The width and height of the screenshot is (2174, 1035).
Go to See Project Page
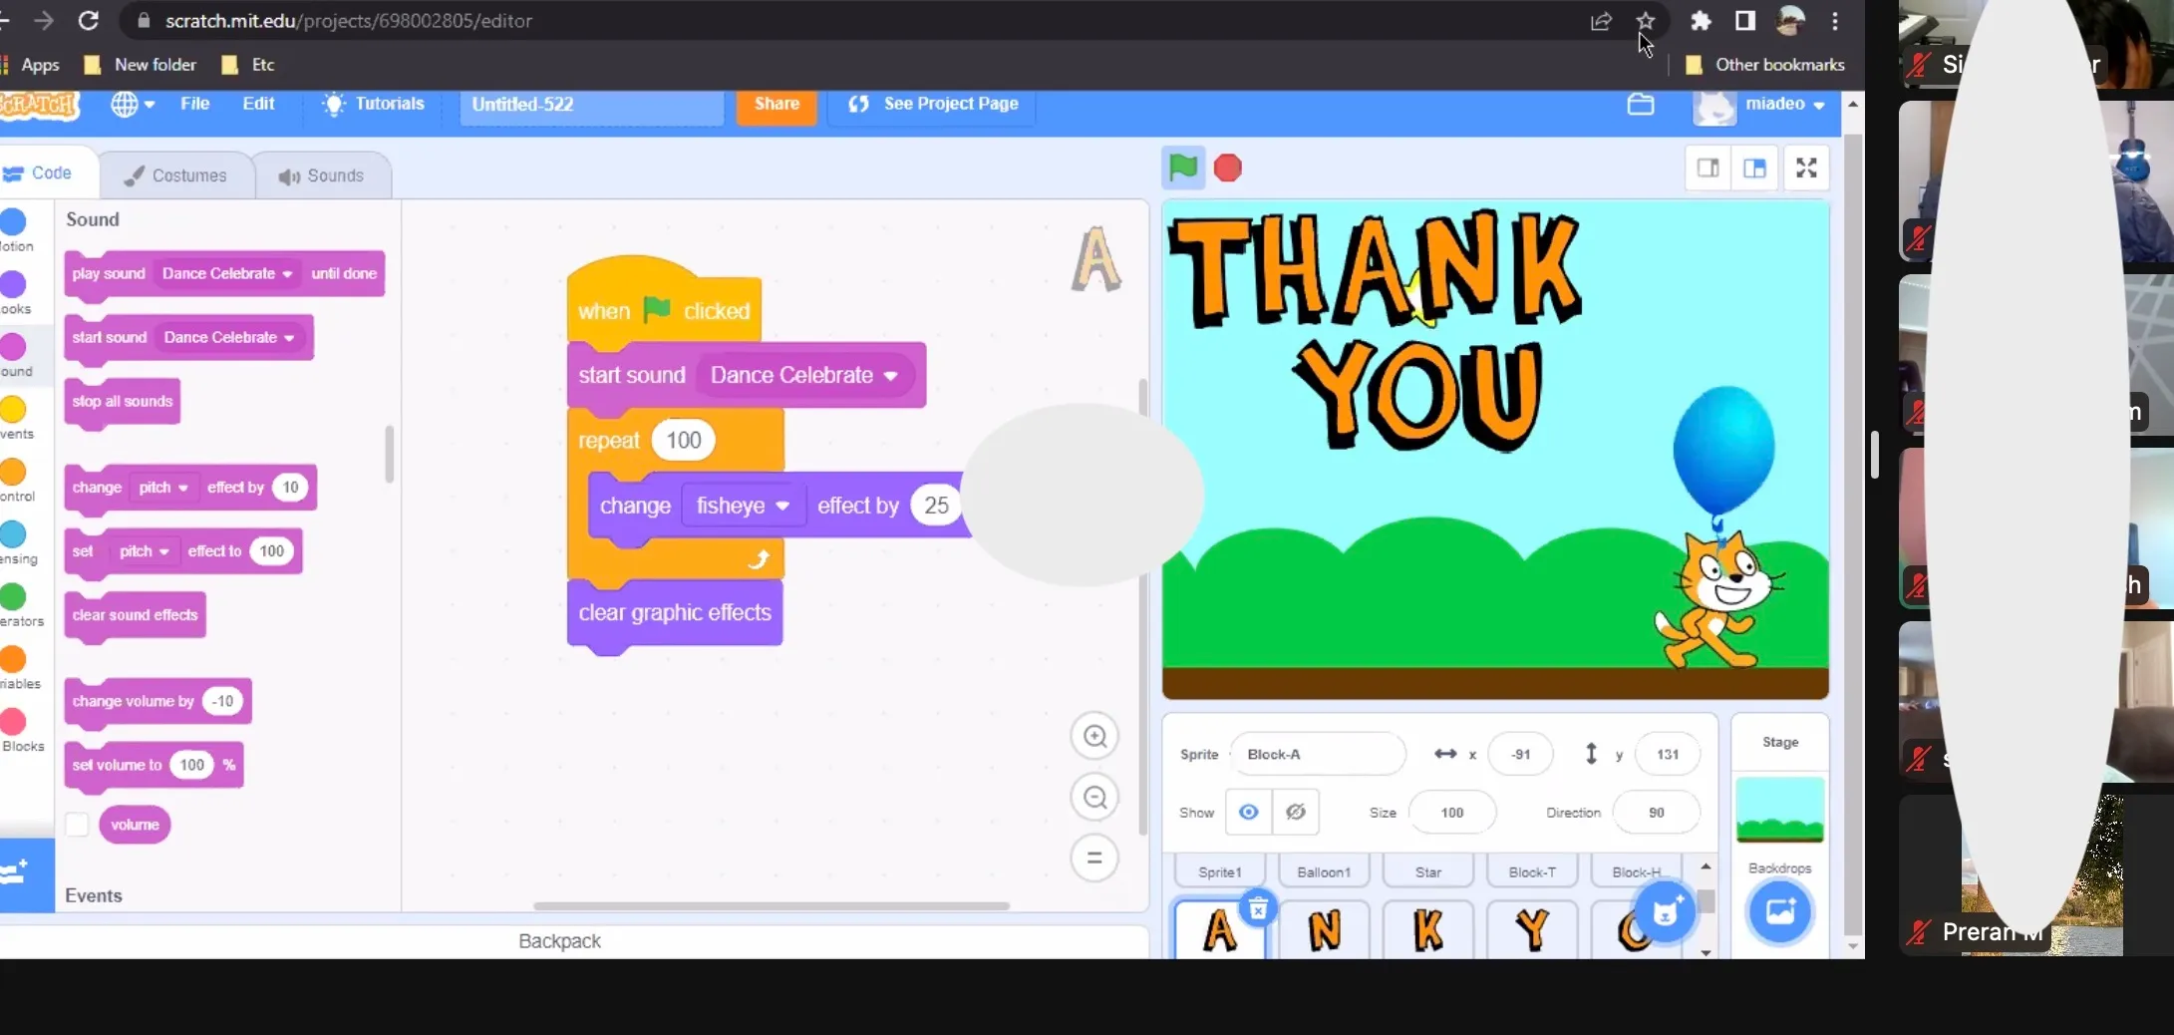coord(933,104)
